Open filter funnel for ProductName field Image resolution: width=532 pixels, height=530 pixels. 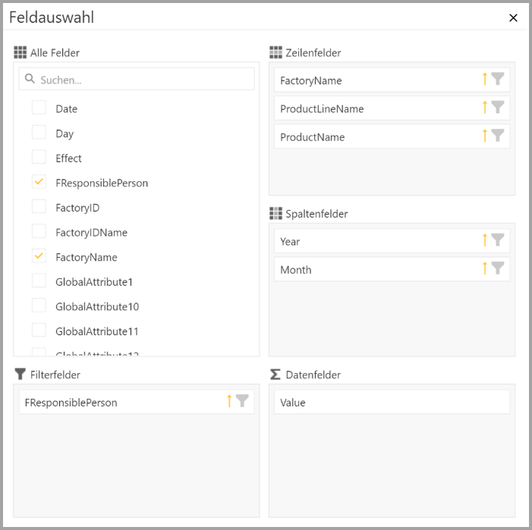(498, 136)
